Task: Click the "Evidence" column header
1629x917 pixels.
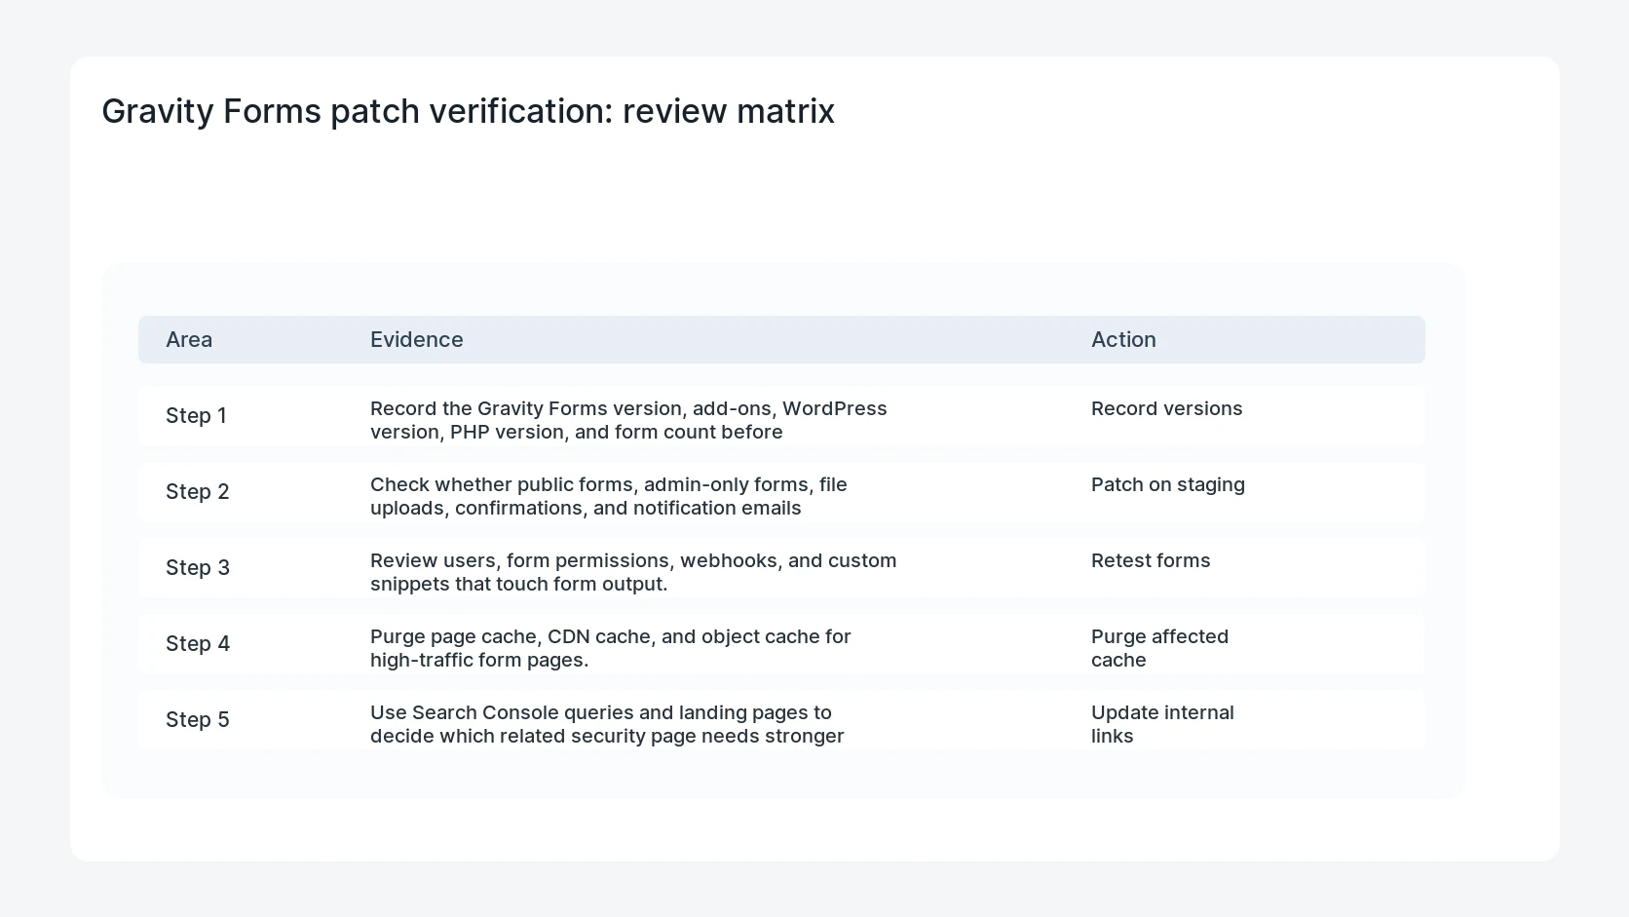Action: point(416,339)
